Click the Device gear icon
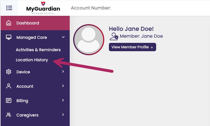 click(9, 72)
